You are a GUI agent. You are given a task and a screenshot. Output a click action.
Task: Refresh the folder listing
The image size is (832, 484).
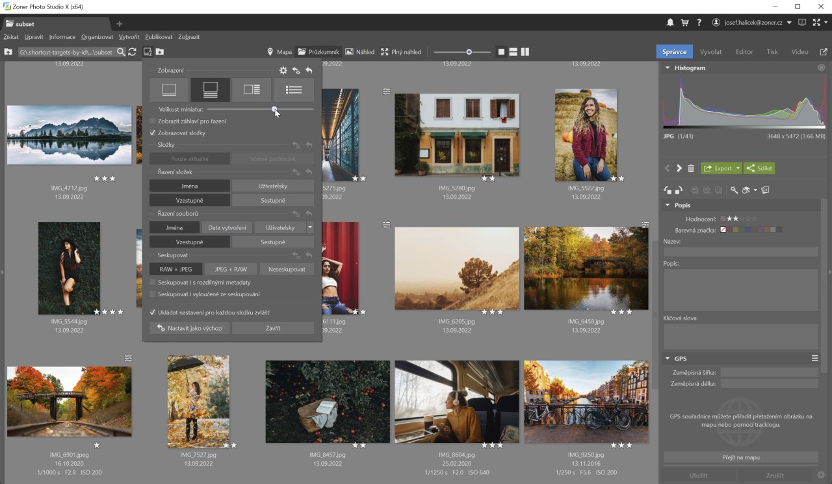pyautogui.click(x=131, y=51)
